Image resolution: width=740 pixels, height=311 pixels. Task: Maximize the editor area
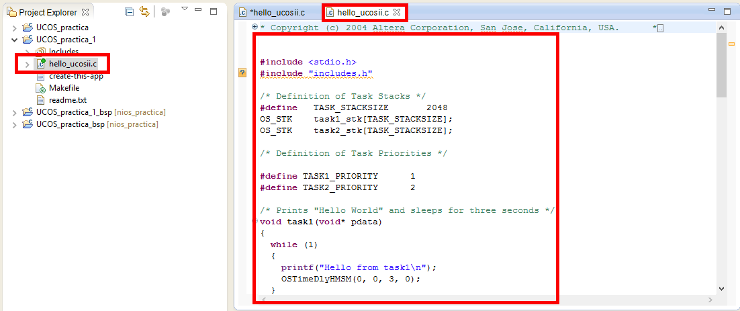(727, 11)
